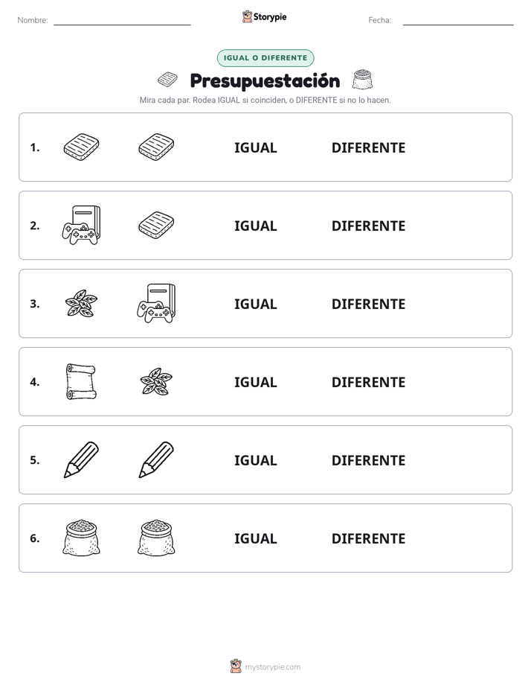Image resolution: width=531 pixels, height=688 pixels.
Task: Click the game controller icon in row 2
Action: coord(81,226)
